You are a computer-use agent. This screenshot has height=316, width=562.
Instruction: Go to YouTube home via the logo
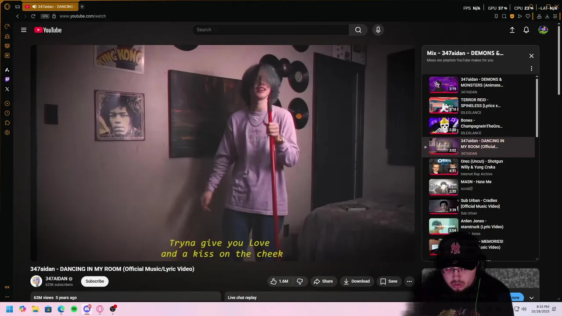pos(48,30)
